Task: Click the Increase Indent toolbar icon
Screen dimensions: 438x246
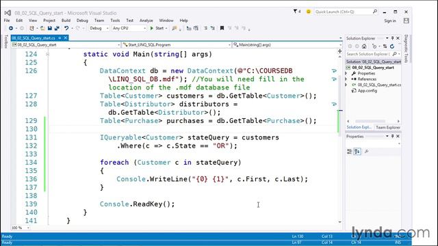Action: (213, 28)
